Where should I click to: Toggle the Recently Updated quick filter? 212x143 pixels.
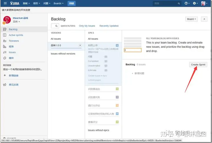click(x=109, y=26)
